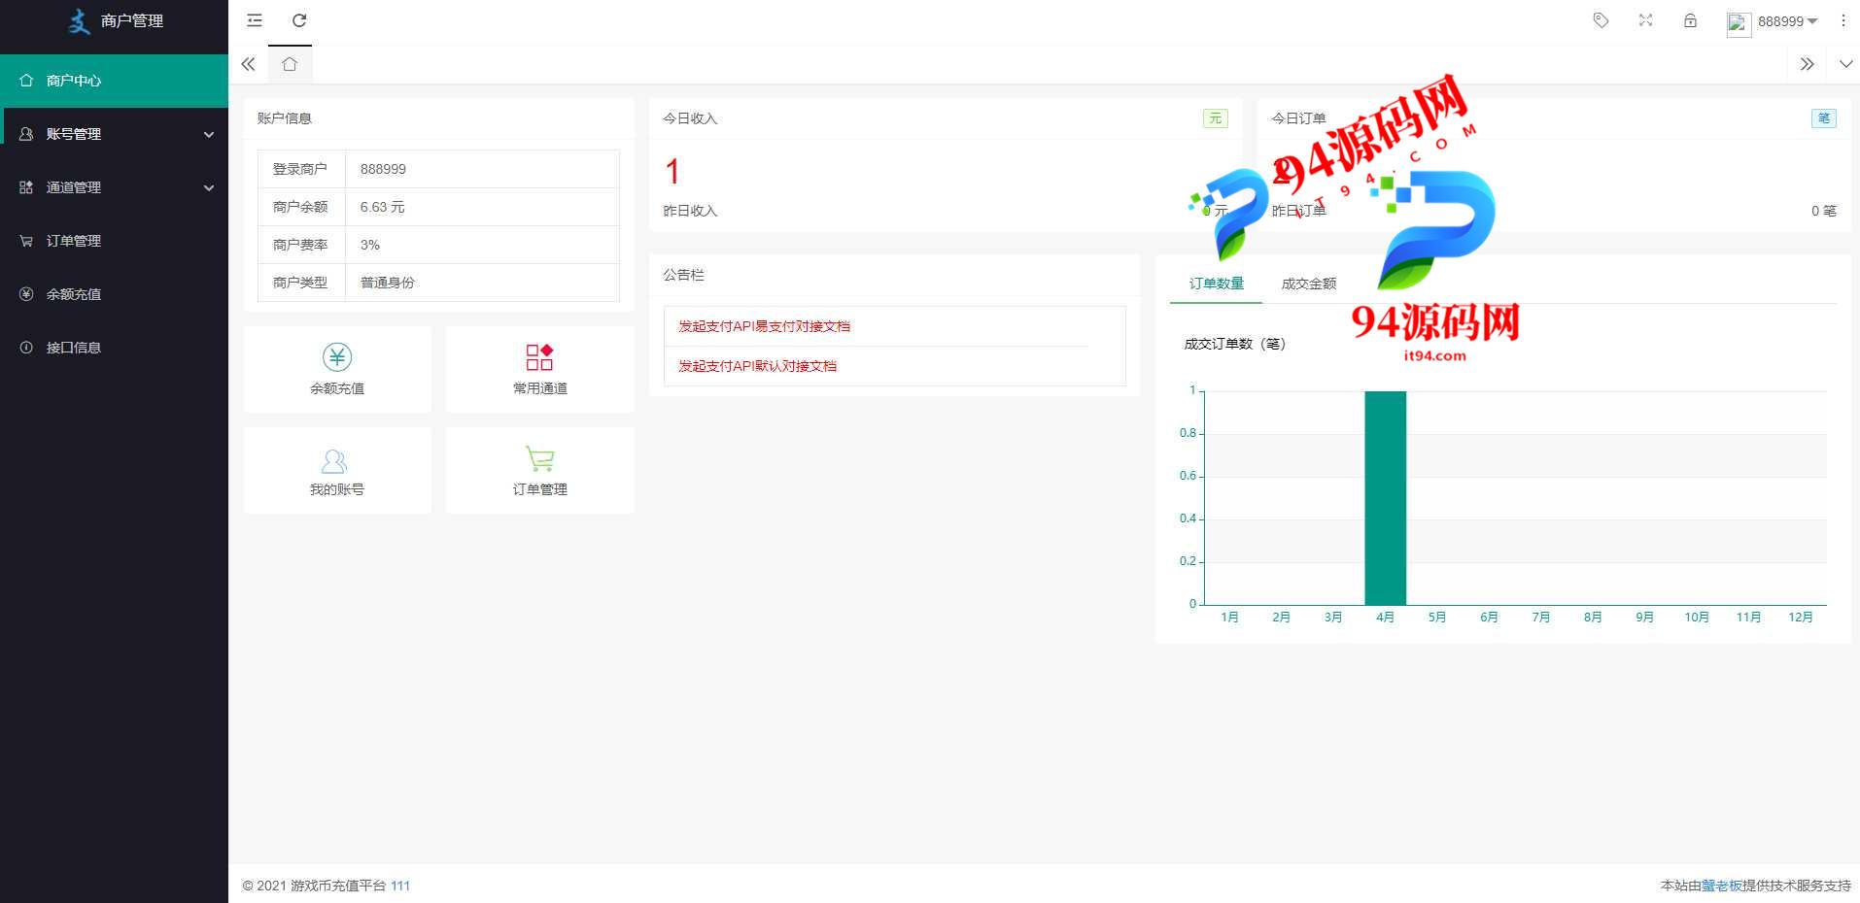This screenshot has height=903, width=1860.
Task: Click the home icon in sidebar 商户中心
Action: [x=26, y=81]
